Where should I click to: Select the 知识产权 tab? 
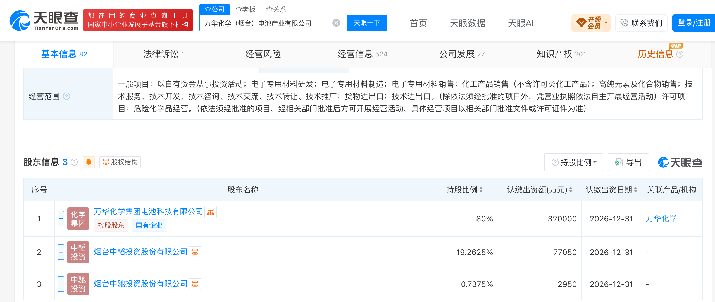click(561, 54)
